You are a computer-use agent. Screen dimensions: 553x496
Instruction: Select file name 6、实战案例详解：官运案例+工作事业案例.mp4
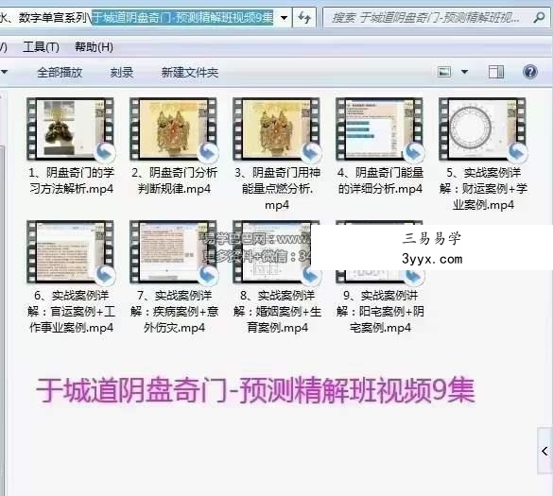click(71, 311)
